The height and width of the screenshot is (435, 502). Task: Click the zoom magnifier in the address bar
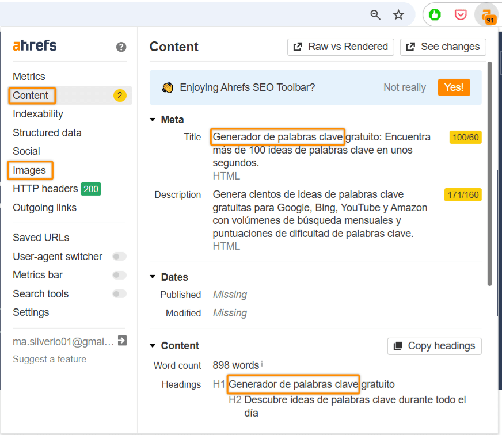coord(375,16)
